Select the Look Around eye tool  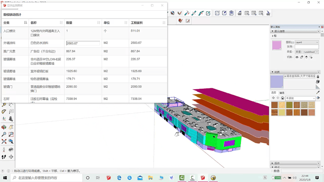[x=11, y=150]
